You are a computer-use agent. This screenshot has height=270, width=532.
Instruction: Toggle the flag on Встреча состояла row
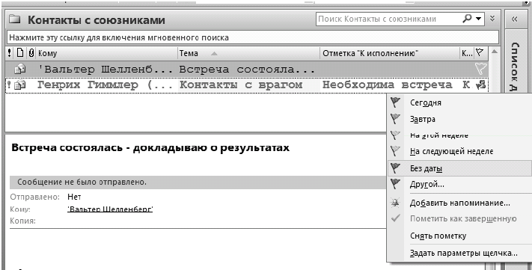pyautogui.click(x=481, y=69)
